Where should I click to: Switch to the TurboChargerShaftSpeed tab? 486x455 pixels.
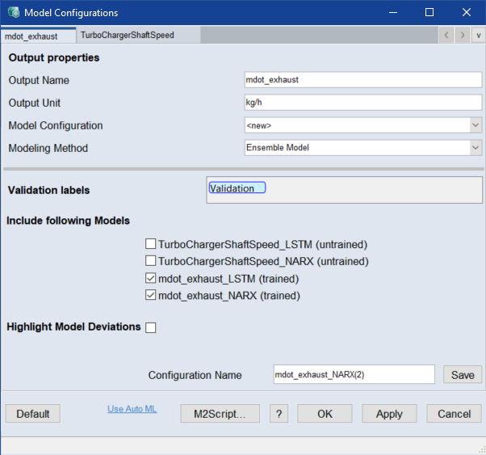pyautogui.click(x=127, y=36)
